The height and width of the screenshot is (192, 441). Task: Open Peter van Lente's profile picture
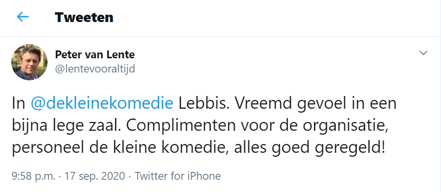[x=29, y=62]
